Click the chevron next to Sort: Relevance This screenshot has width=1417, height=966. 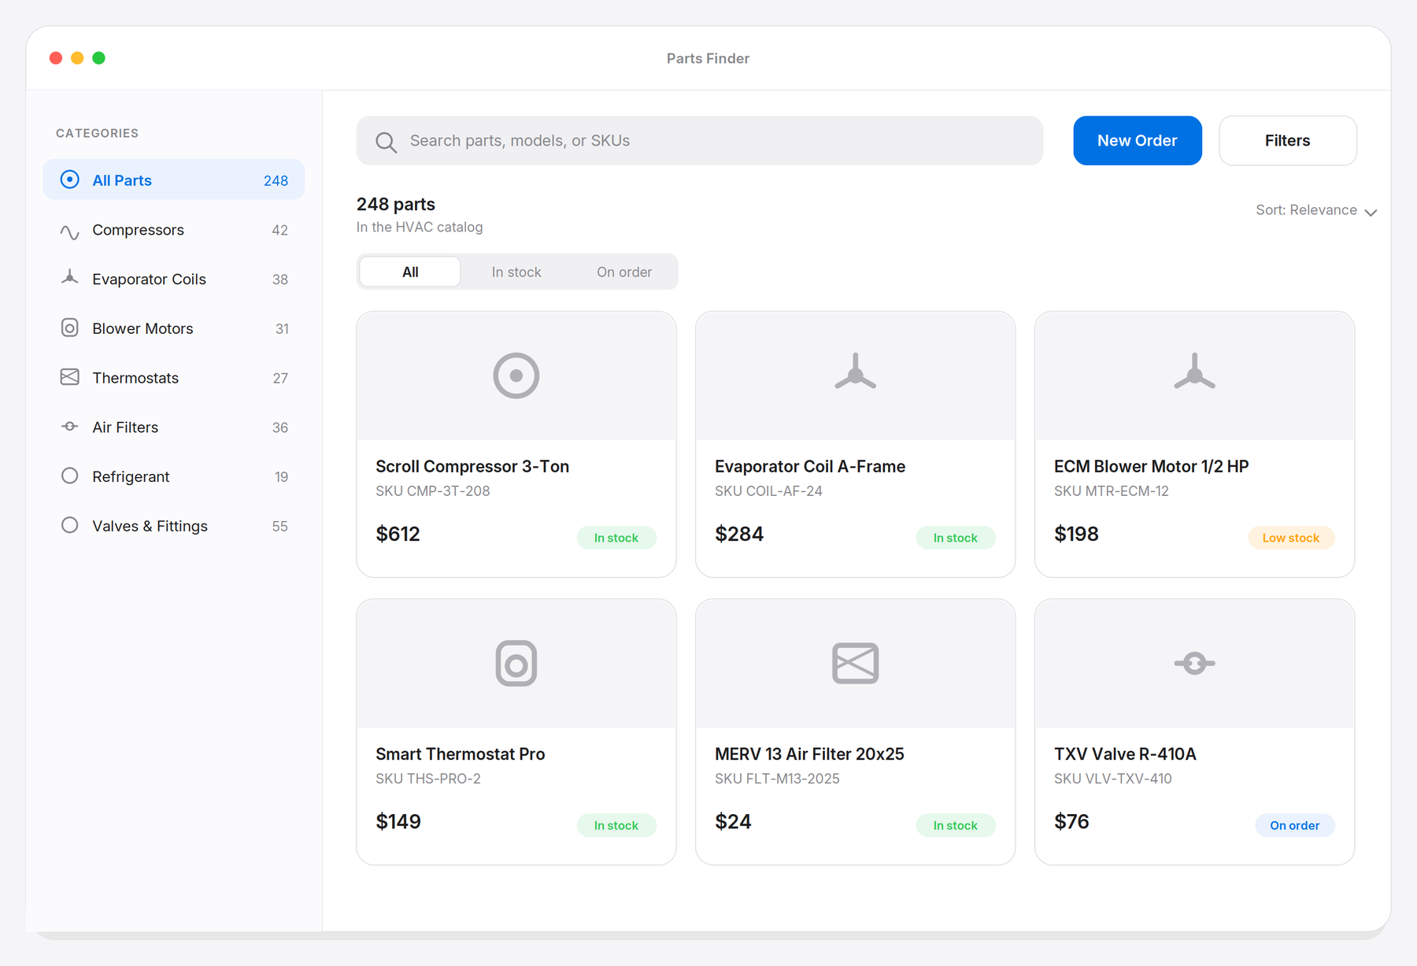(1371, 213)
